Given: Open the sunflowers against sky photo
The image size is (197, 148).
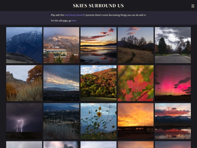Looking at the screenshot, I should pos(98,121).
